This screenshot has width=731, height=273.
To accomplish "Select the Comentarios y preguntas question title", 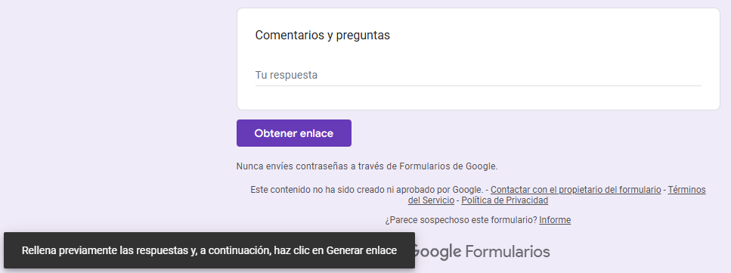I will click(x=322, y=35).
